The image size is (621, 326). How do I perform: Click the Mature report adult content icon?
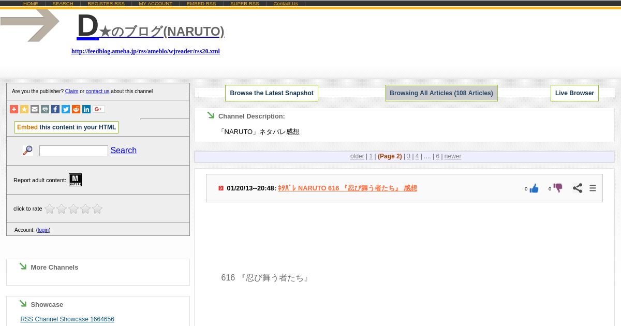tap(76, 180)
